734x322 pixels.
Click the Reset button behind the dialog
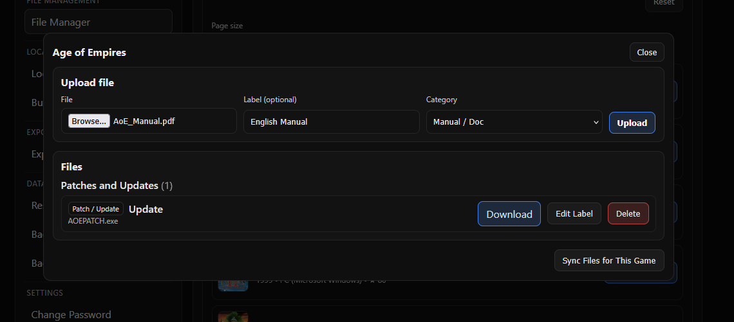664,3
